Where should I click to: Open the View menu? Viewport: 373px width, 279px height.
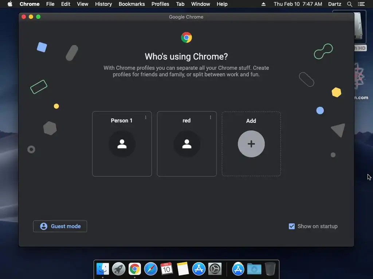83,4
